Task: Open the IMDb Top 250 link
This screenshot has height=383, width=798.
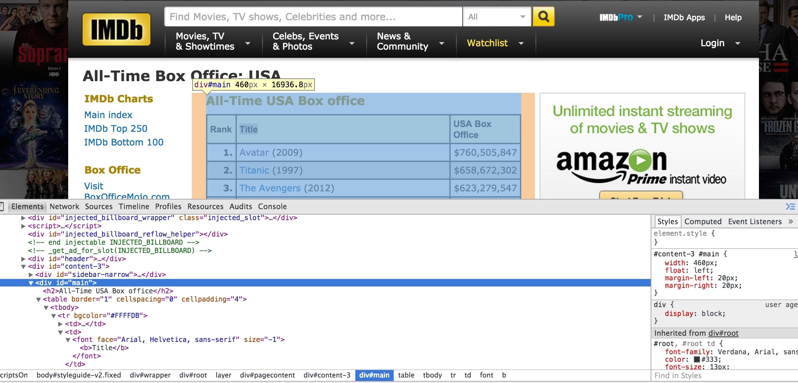Action: [x=116, y=128]
